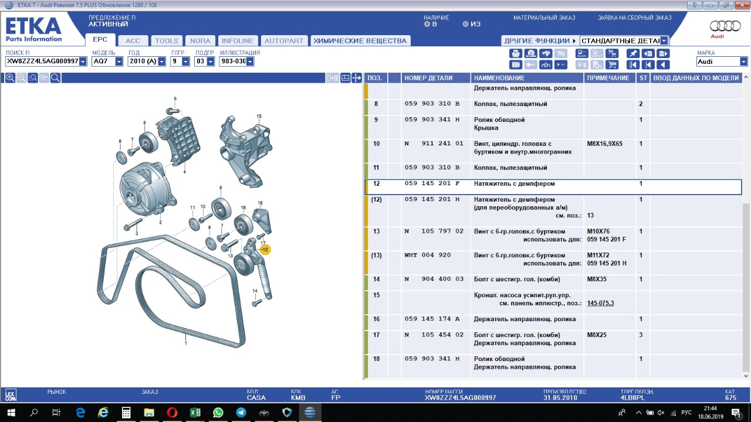
Task: Click the jump-to-first double-bar arrow icon
Action: pos(633,64)
